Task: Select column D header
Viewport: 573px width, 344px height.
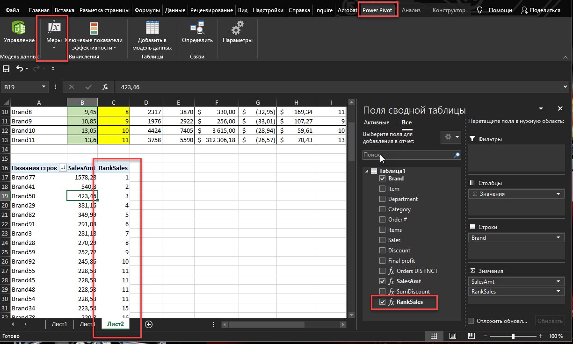Action: [146, 102]
